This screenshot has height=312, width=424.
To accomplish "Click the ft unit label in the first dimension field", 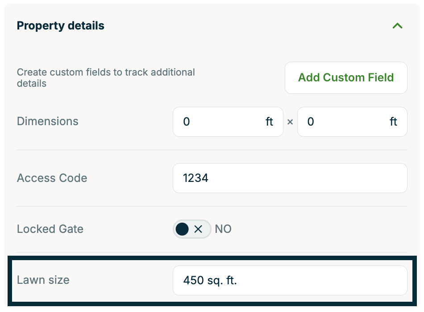I will coord(270,122).
